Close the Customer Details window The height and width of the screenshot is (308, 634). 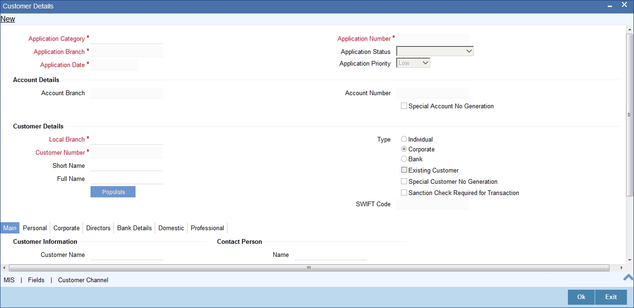click(624, 5)
